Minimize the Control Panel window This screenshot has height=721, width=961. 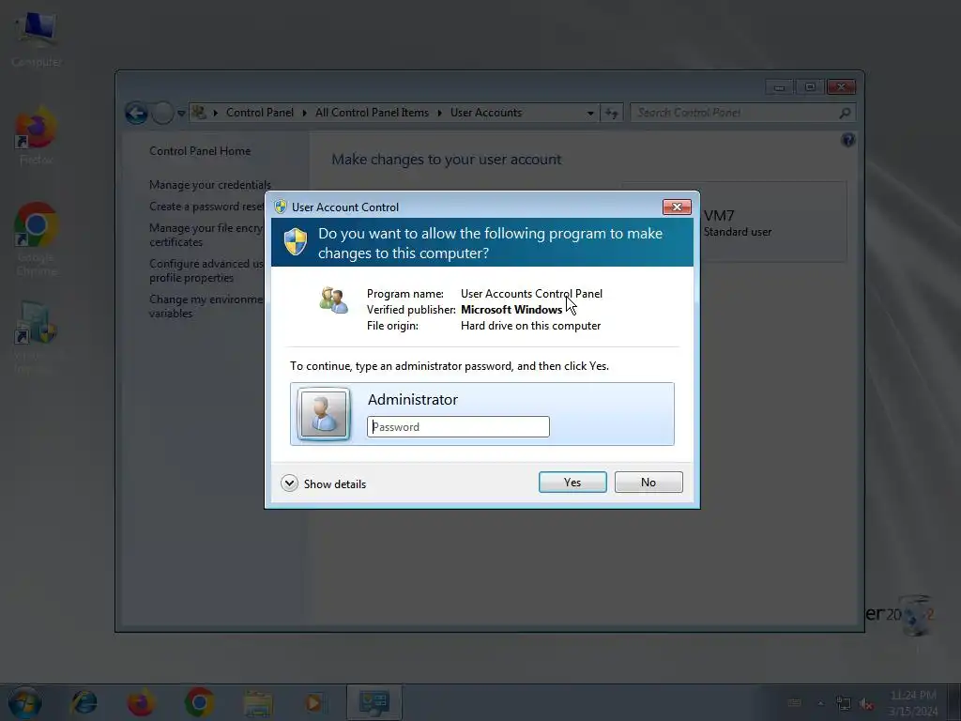[779, 87]
